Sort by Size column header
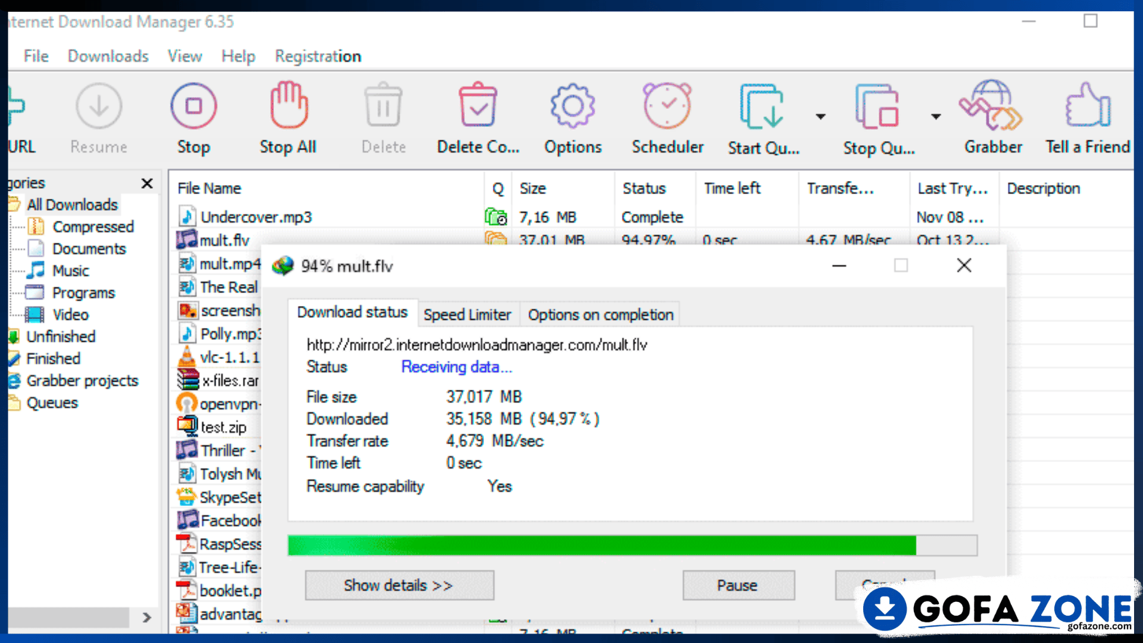Viewport: 1143px width, 643px height. (x=564, y=189)
